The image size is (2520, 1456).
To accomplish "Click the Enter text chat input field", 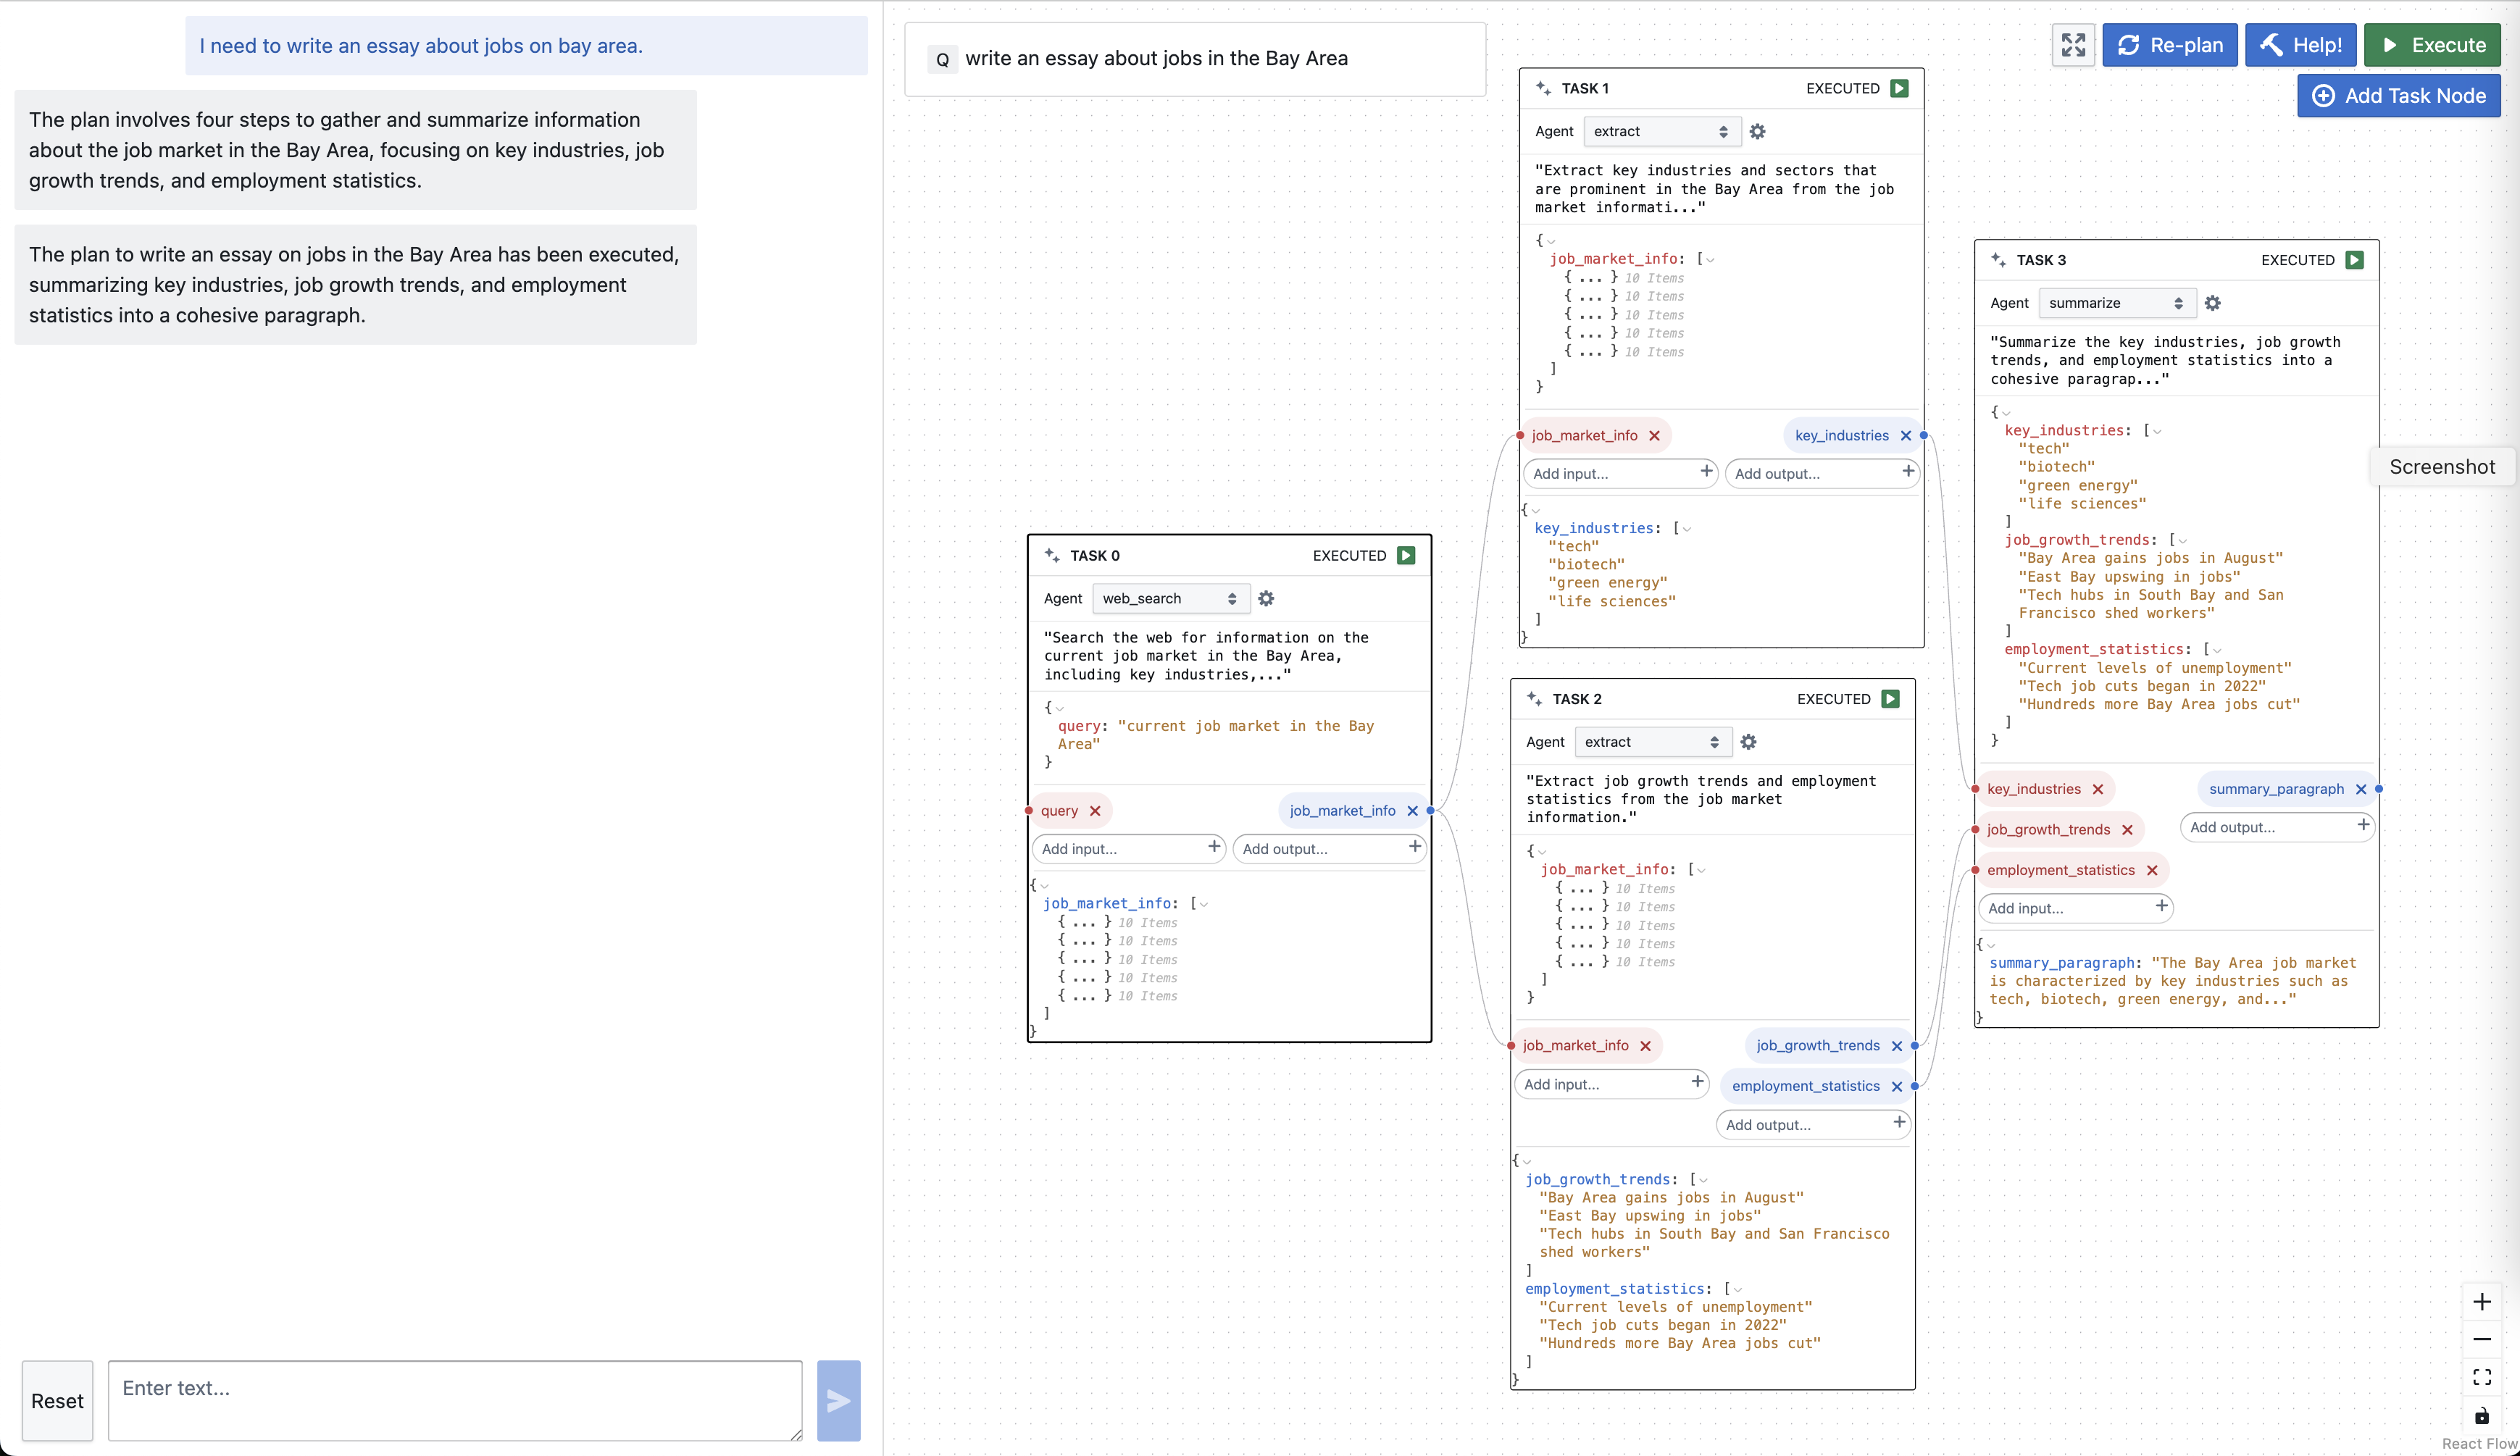I will tap(455, 1399).
